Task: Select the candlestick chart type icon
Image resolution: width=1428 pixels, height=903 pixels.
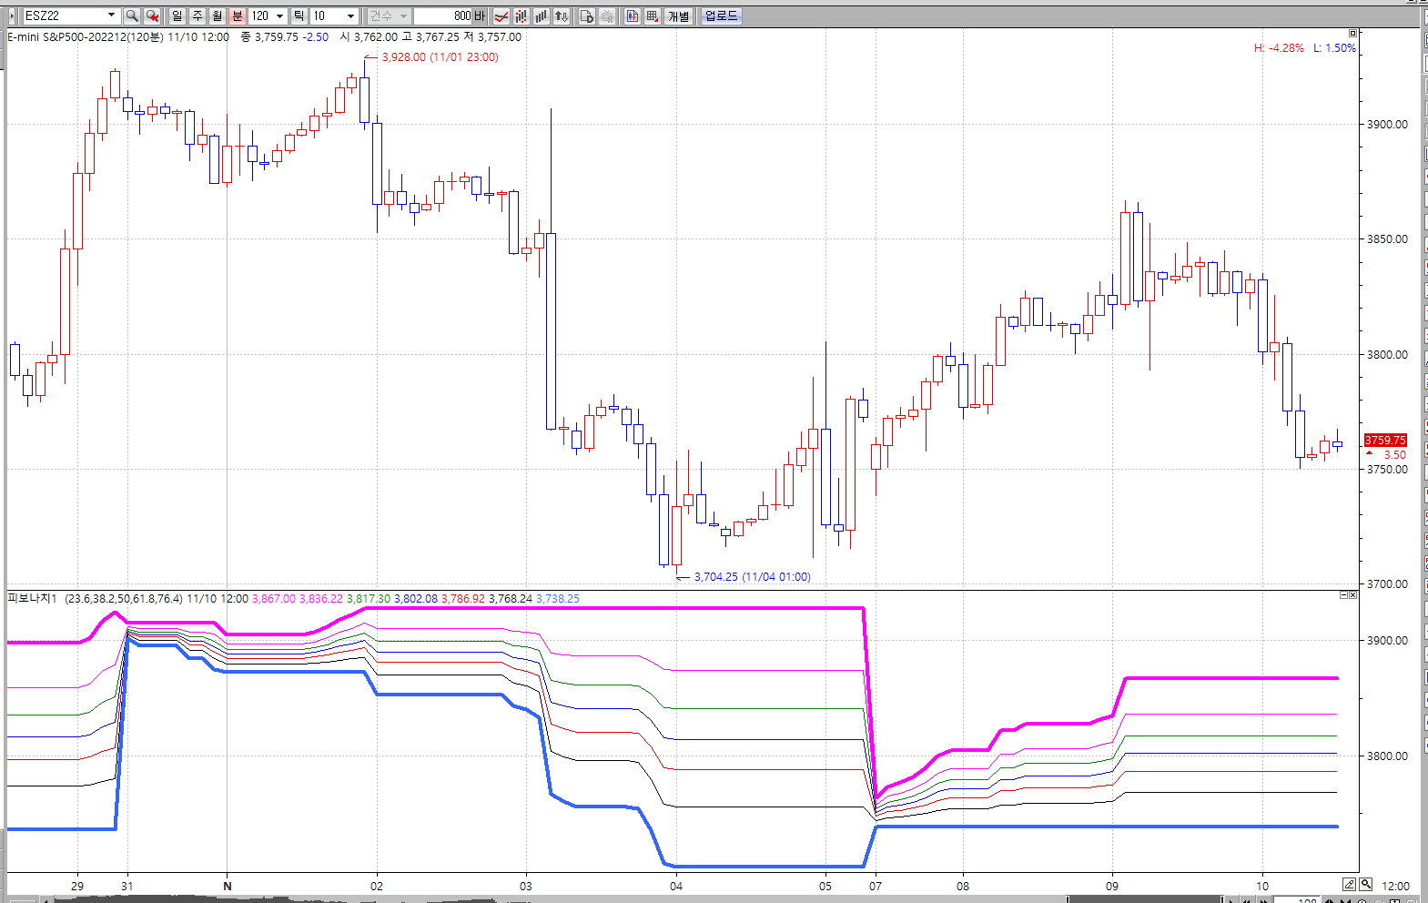Action: pyautogui.click(x=522, y=16)
